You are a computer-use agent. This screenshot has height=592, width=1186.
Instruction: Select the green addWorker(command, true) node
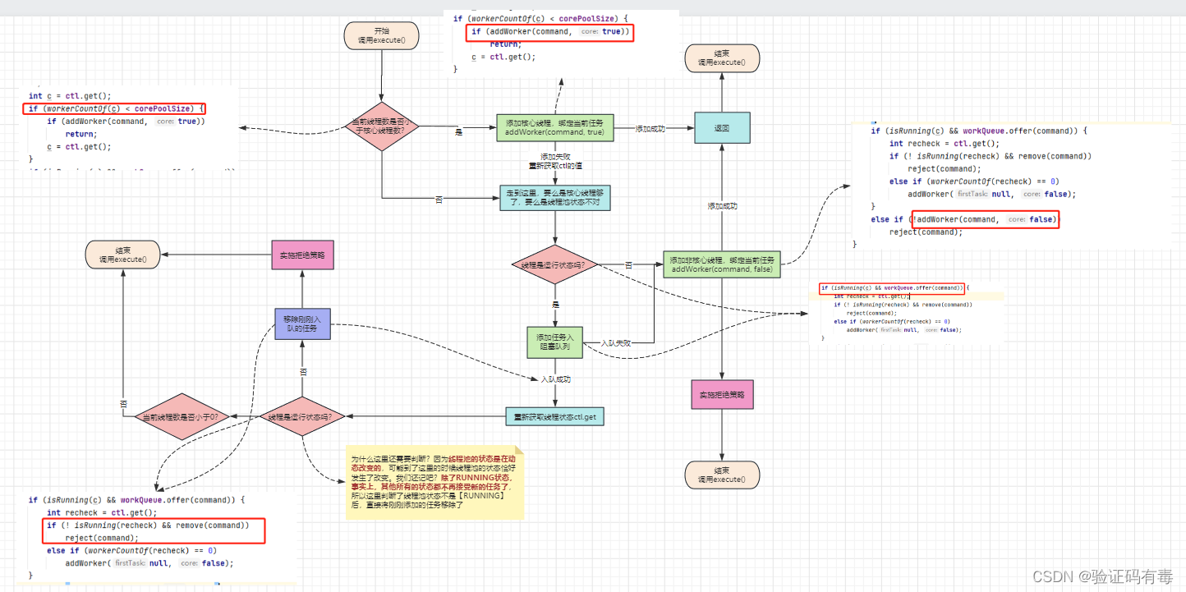(554, 127)
